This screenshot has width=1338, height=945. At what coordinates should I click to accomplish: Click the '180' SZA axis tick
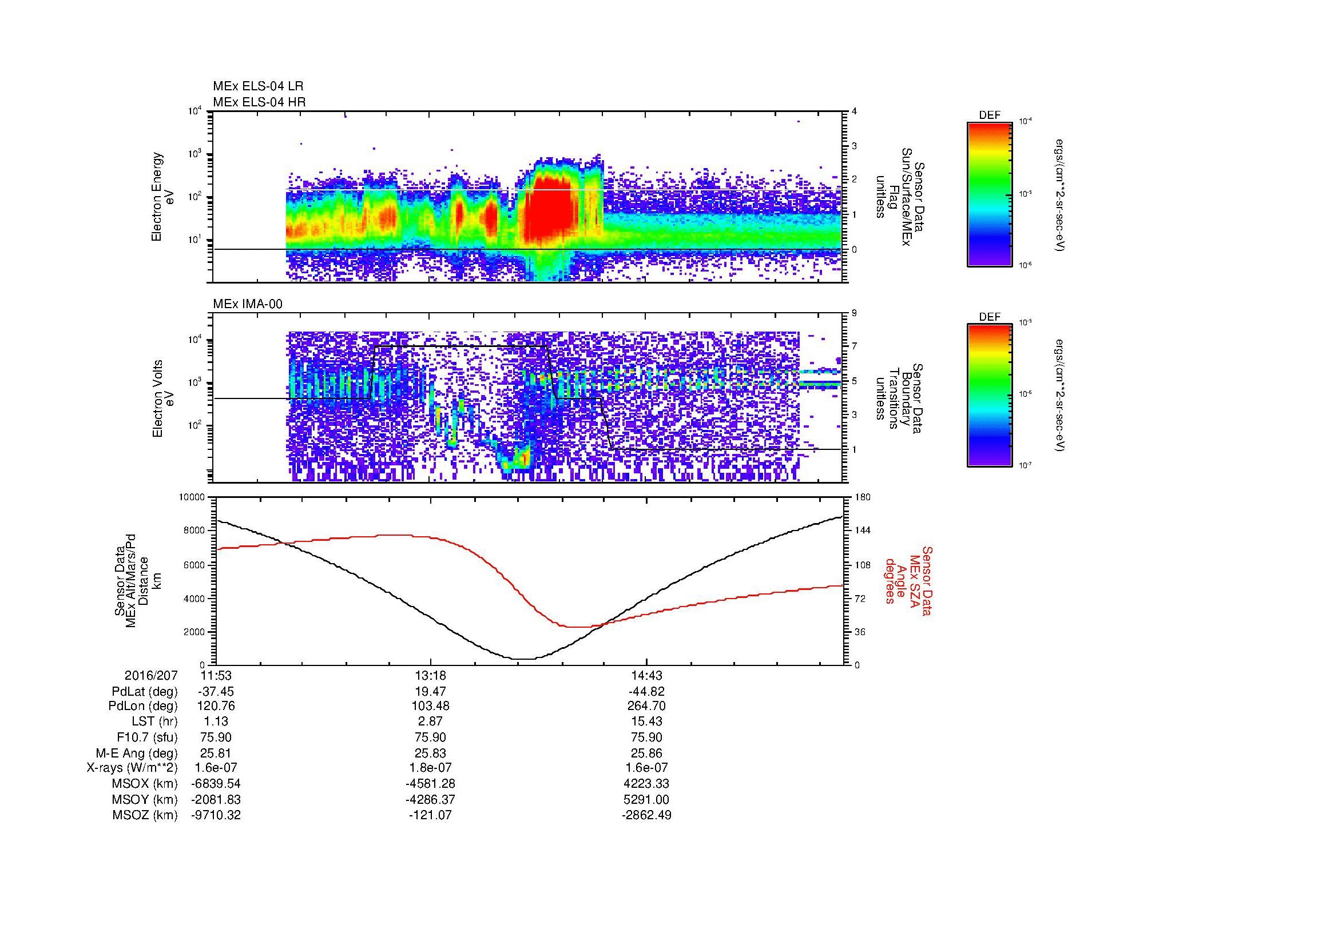coord(862,497)
